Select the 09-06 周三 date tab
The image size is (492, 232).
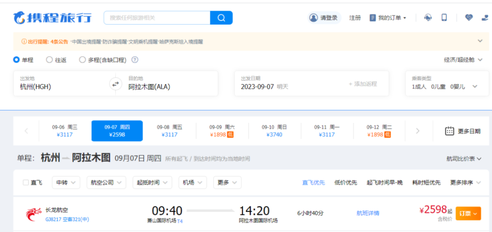coord(65,131)
